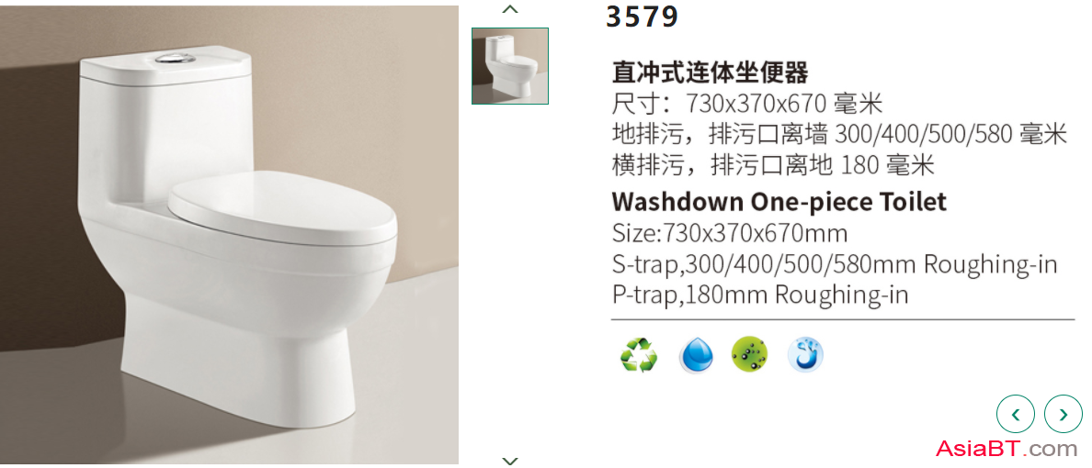Click the P-trap,180mm Roughing-in line
Image resolution: width=1092 pixels, height=468 pixels.
(x=760, y=295)
